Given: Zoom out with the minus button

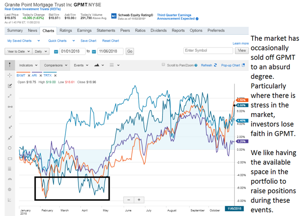Looking at the screenshot, I should 129,200.
